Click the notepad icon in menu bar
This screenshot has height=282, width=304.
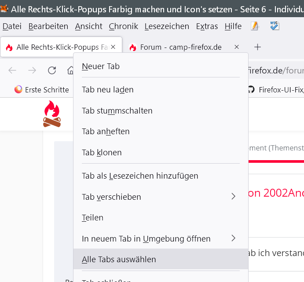coord(255,26)
